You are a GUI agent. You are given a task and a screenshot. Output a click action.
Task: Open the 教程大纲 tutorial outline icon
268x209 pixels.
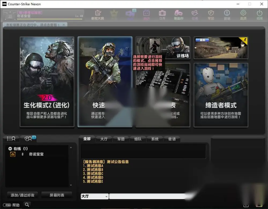pos(98,15)
